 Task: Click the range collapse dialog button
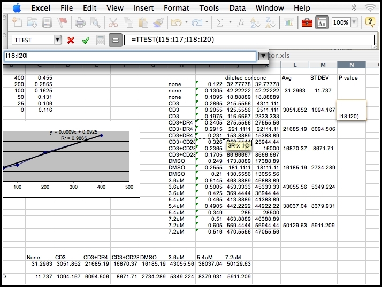point(263,56)
